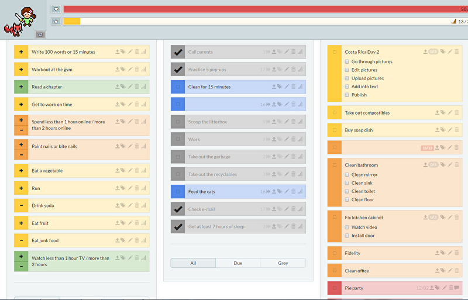Switch dailies filter to the Due tab
Screen dimensions: 468x300
[x=238, y=263]
